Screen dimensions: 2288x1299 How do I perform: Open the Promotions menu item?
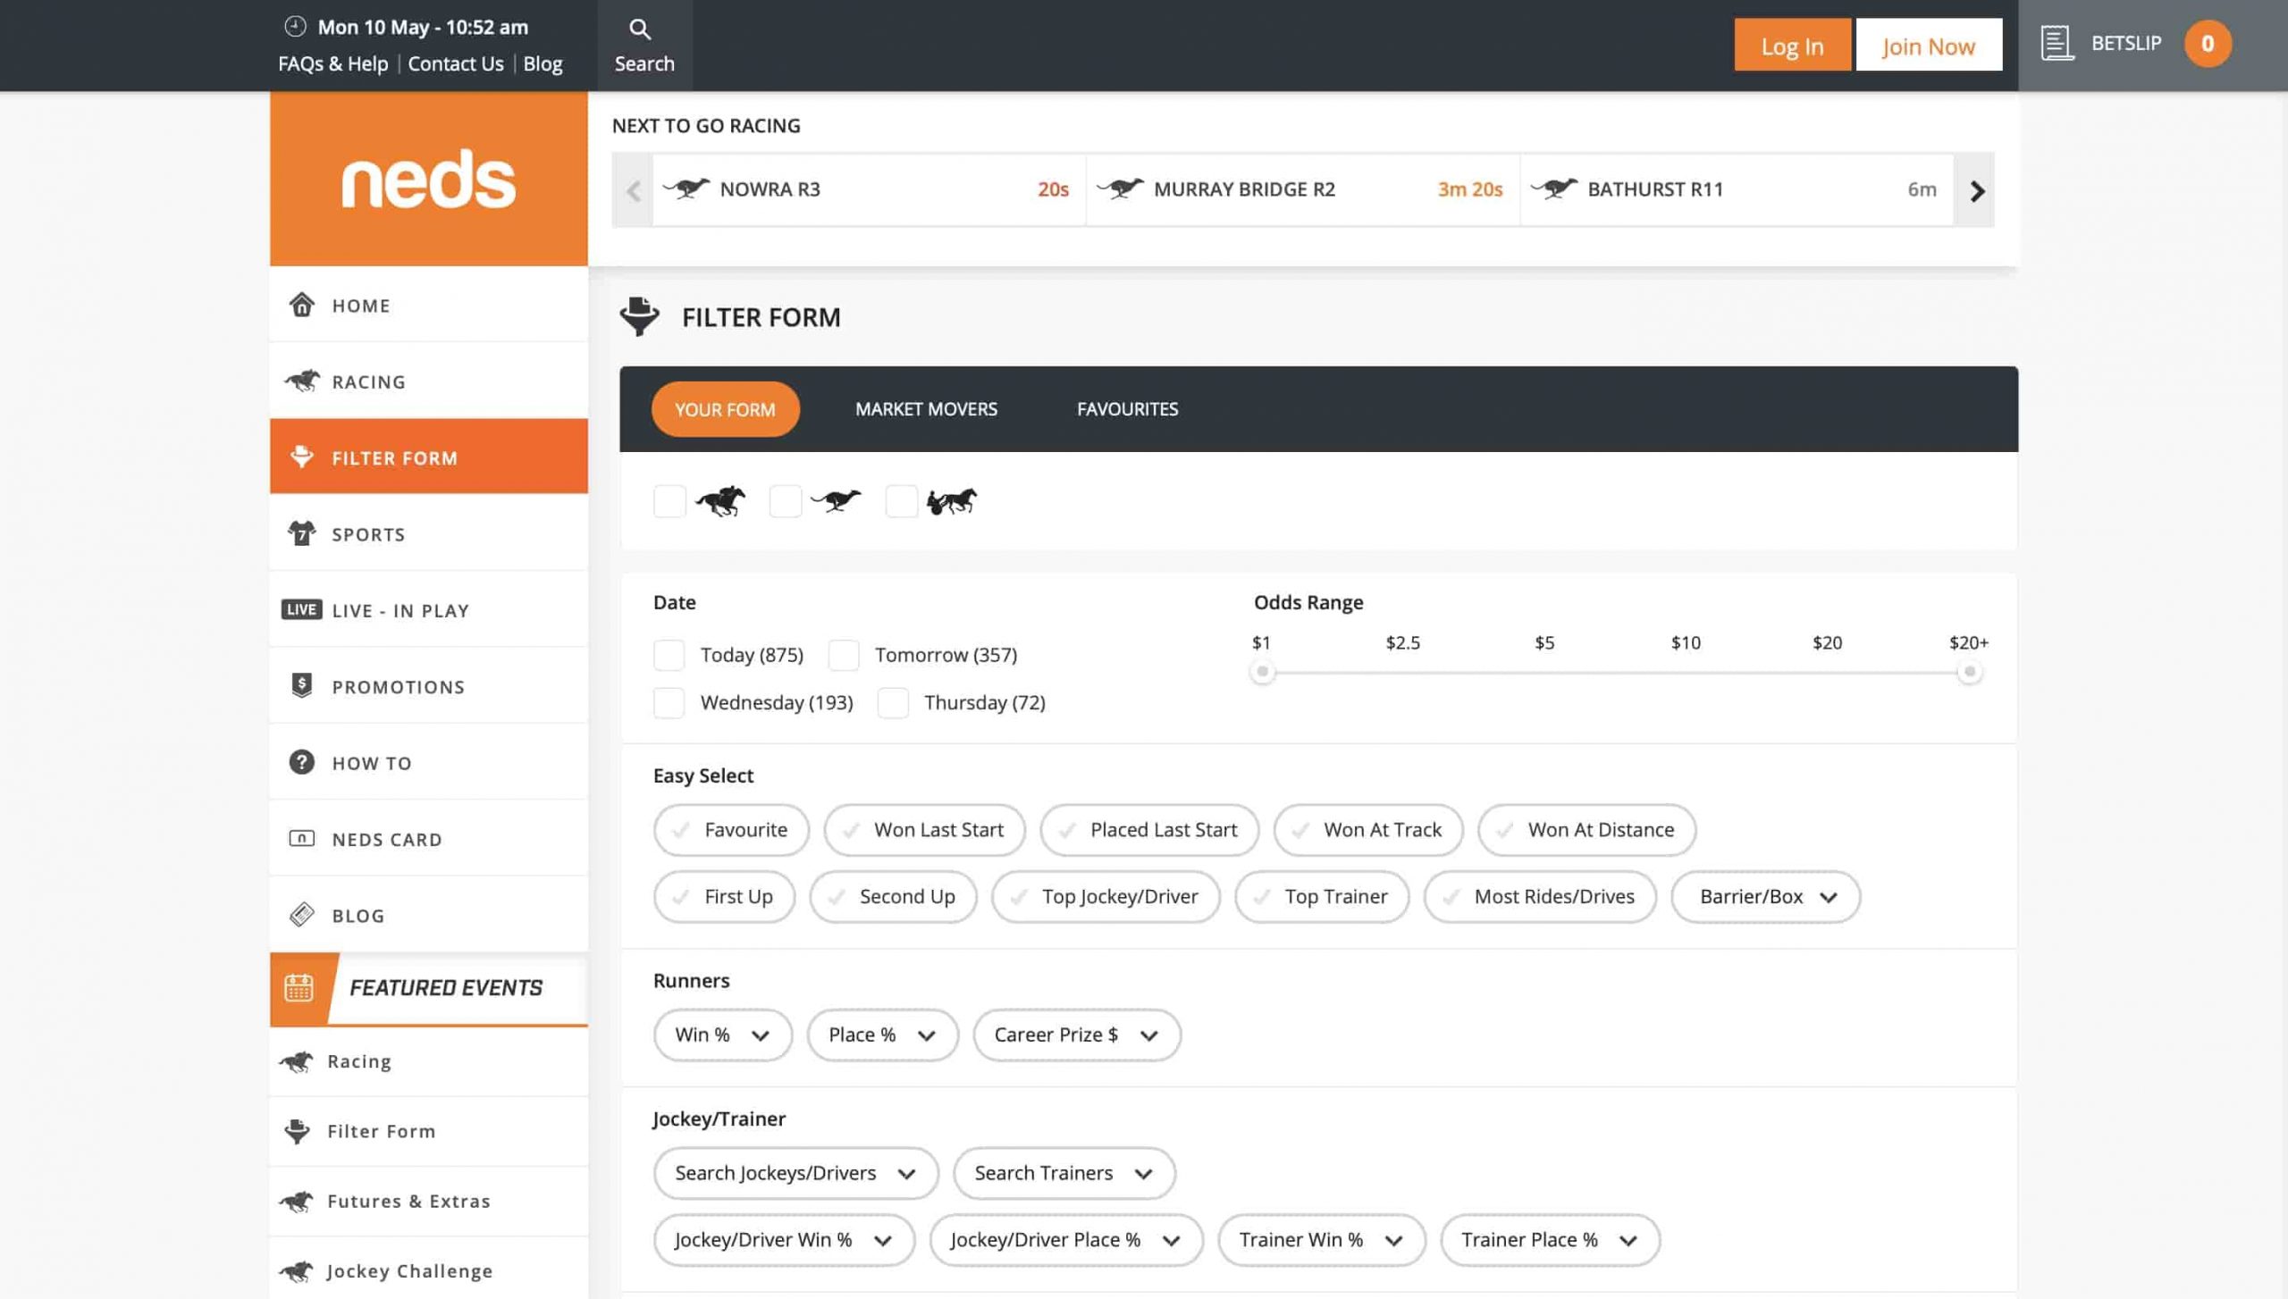point(428,685)
